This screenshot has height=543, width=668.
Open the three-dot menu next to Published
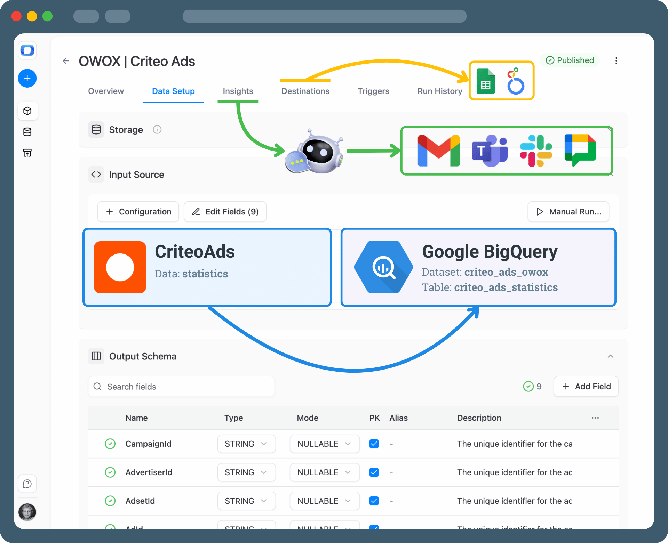(616, 61)
